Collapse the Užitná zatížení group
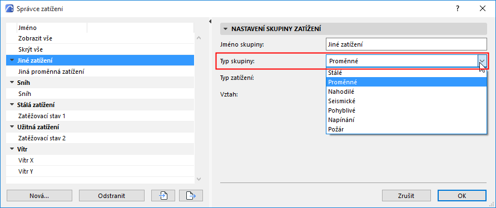Image resolution: width=496 pixels, height=208 pixels. tap(12, 127)
